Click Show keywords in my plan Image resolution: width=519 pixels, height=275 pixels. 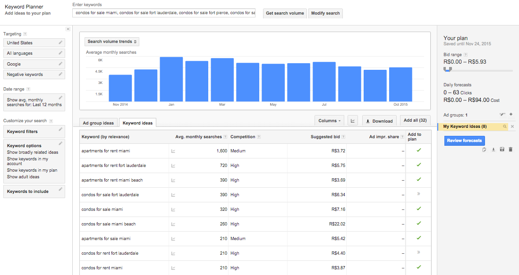point(32,170)
